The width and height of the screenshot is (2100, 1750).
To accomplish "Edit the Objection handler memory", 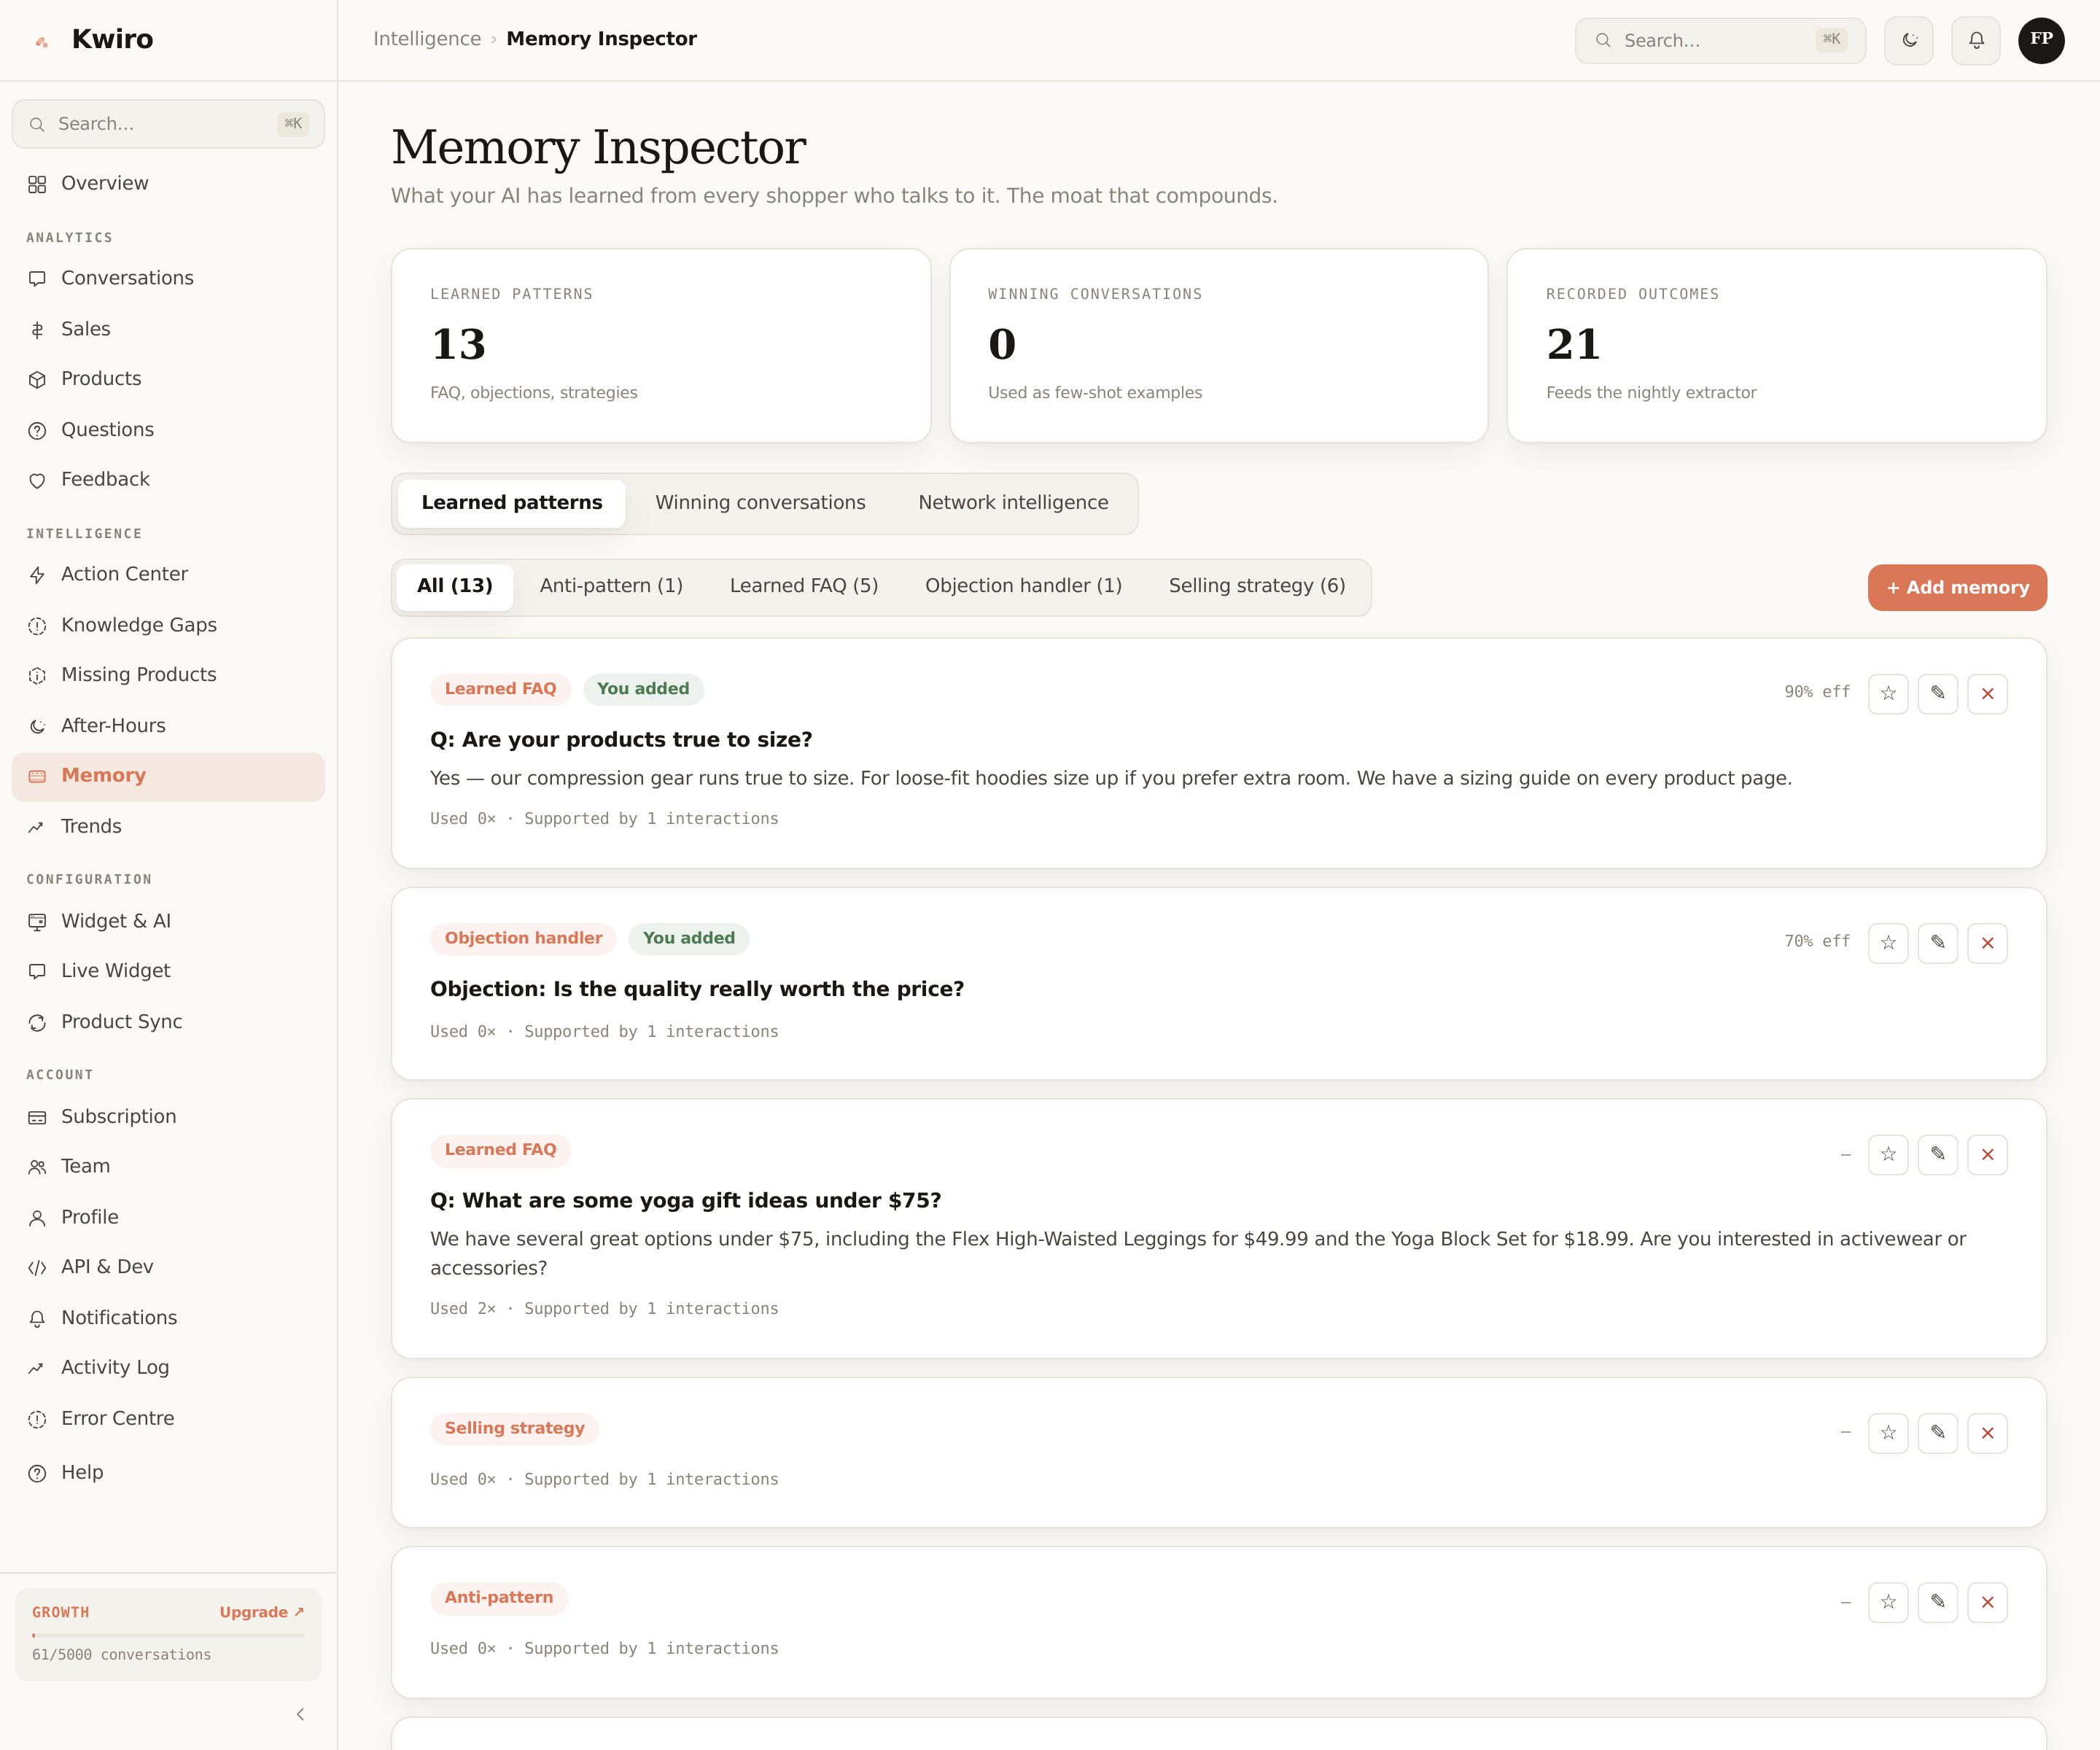I will point(1938,943).
